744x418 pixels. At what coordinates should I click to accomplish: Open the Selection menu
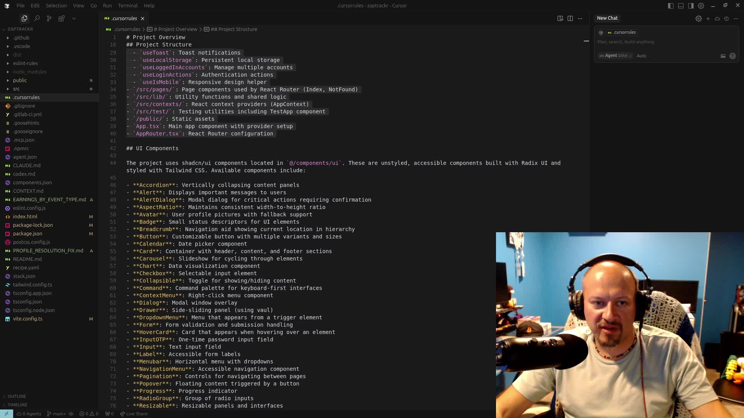click(56, 5)
